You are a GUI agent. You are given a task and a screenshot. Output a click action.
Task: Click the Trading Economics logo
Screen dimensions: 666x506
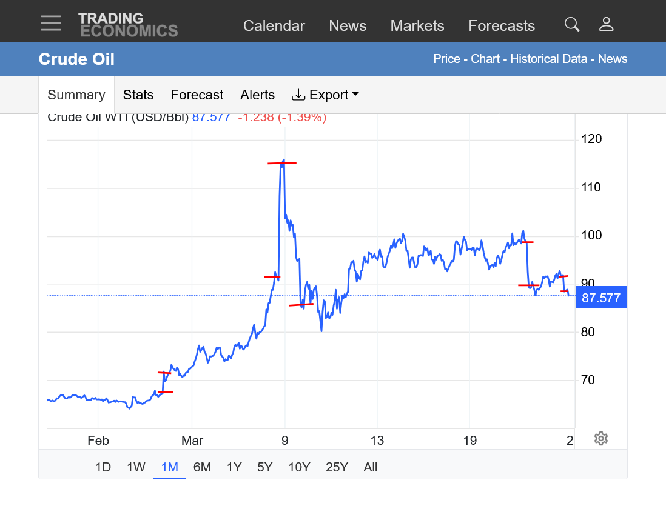[x=127, y=24]
